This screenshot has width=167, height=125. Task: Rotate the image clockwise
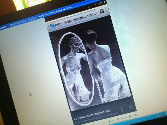(x=109, y=122)
